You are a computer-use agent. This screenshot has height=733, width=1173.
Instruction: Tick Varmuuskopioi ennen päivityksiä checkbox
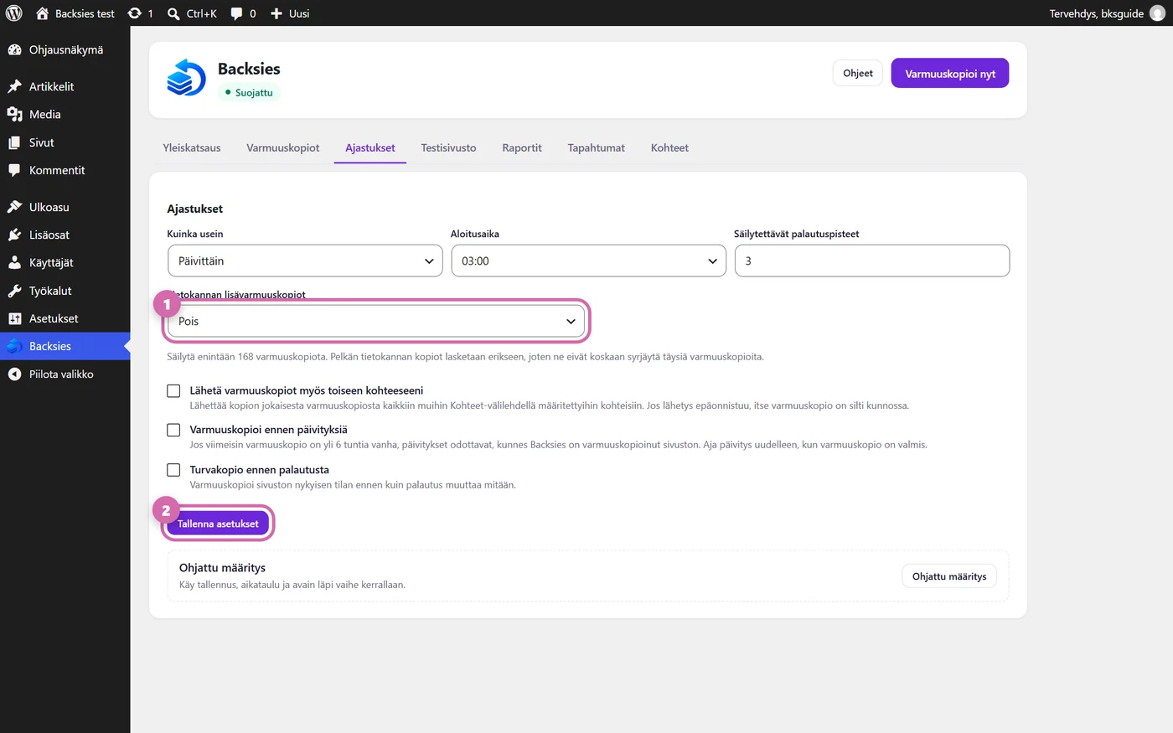173,430
